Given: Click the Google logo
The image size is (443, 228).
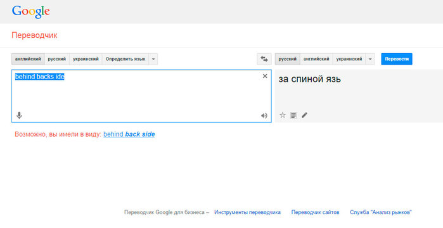Looking at the screenshot, I should (31, 11).
